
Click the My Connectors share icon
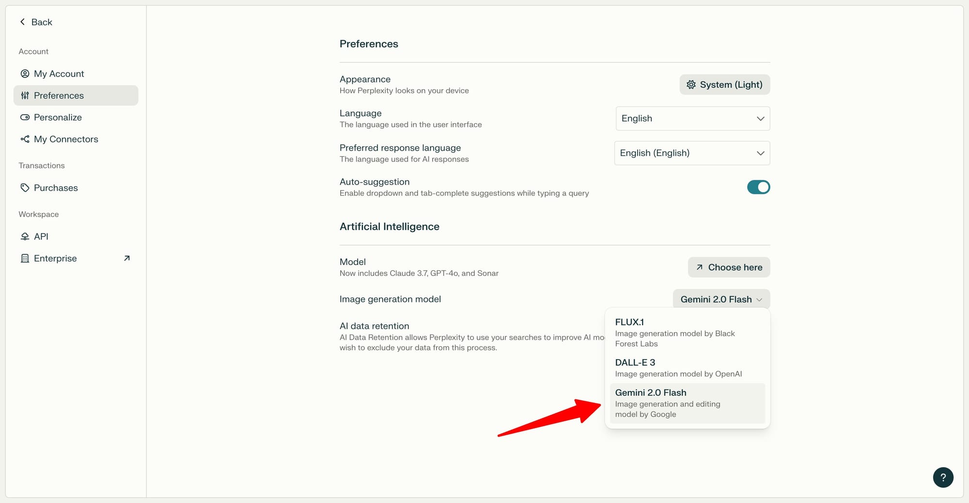click(25, 139)
